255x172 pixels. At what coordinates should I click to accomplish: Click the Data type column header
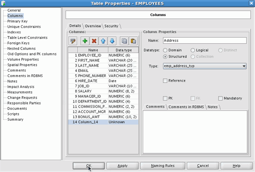123,50
